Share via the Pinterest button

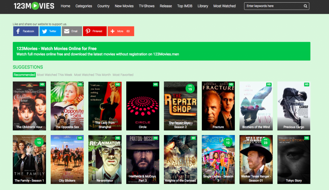(x=95, y=31)
